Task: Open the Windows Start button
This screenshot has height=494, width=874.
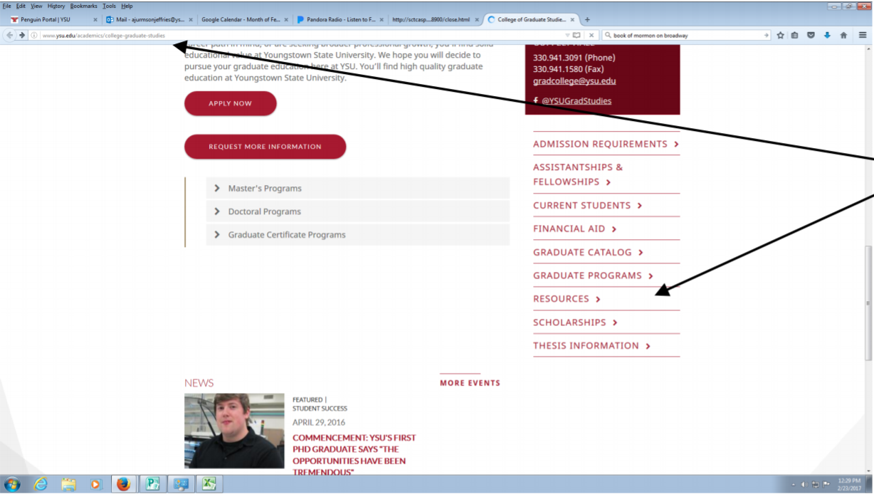Action: pyautogui.click(x=12, y=485)
